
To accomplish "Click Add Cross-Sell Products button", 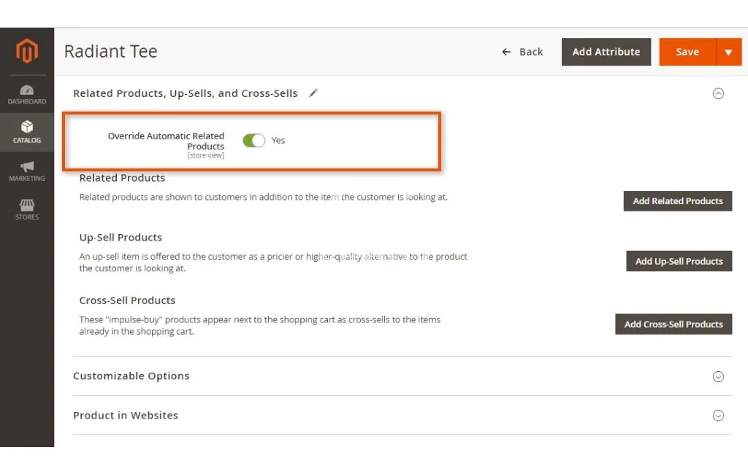I will (x=673, y=325).
